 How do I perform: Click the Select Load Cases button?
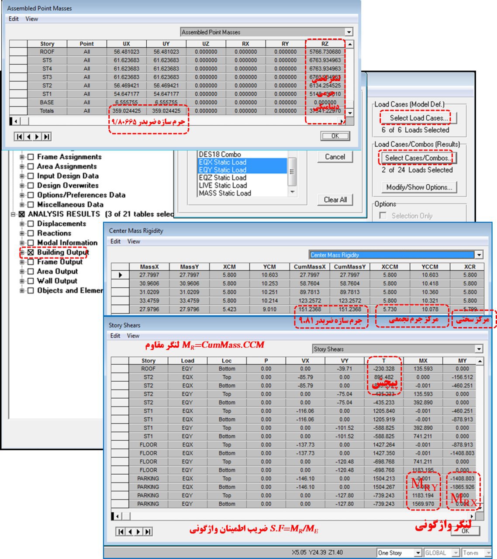(418, 118)
